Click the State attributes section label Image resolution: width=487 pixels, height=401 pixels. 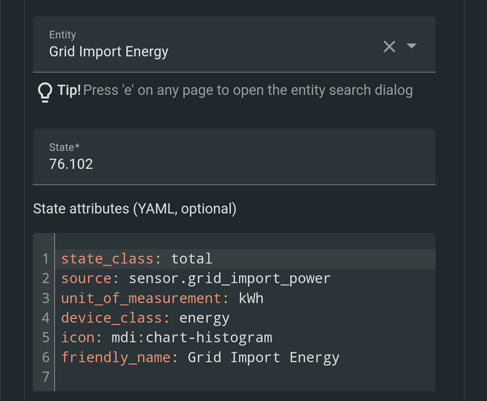135,209
